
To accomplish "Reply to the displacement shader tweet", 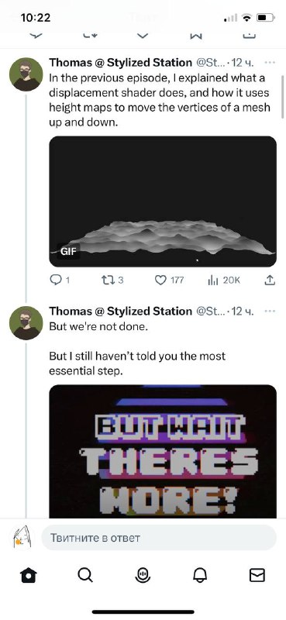I will tap(60, 281).
